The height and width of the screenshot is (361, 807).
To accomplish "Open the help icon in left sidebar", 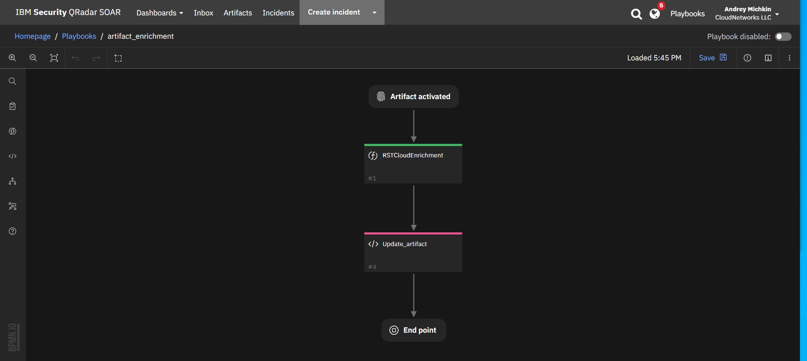I will pos(12,231).
